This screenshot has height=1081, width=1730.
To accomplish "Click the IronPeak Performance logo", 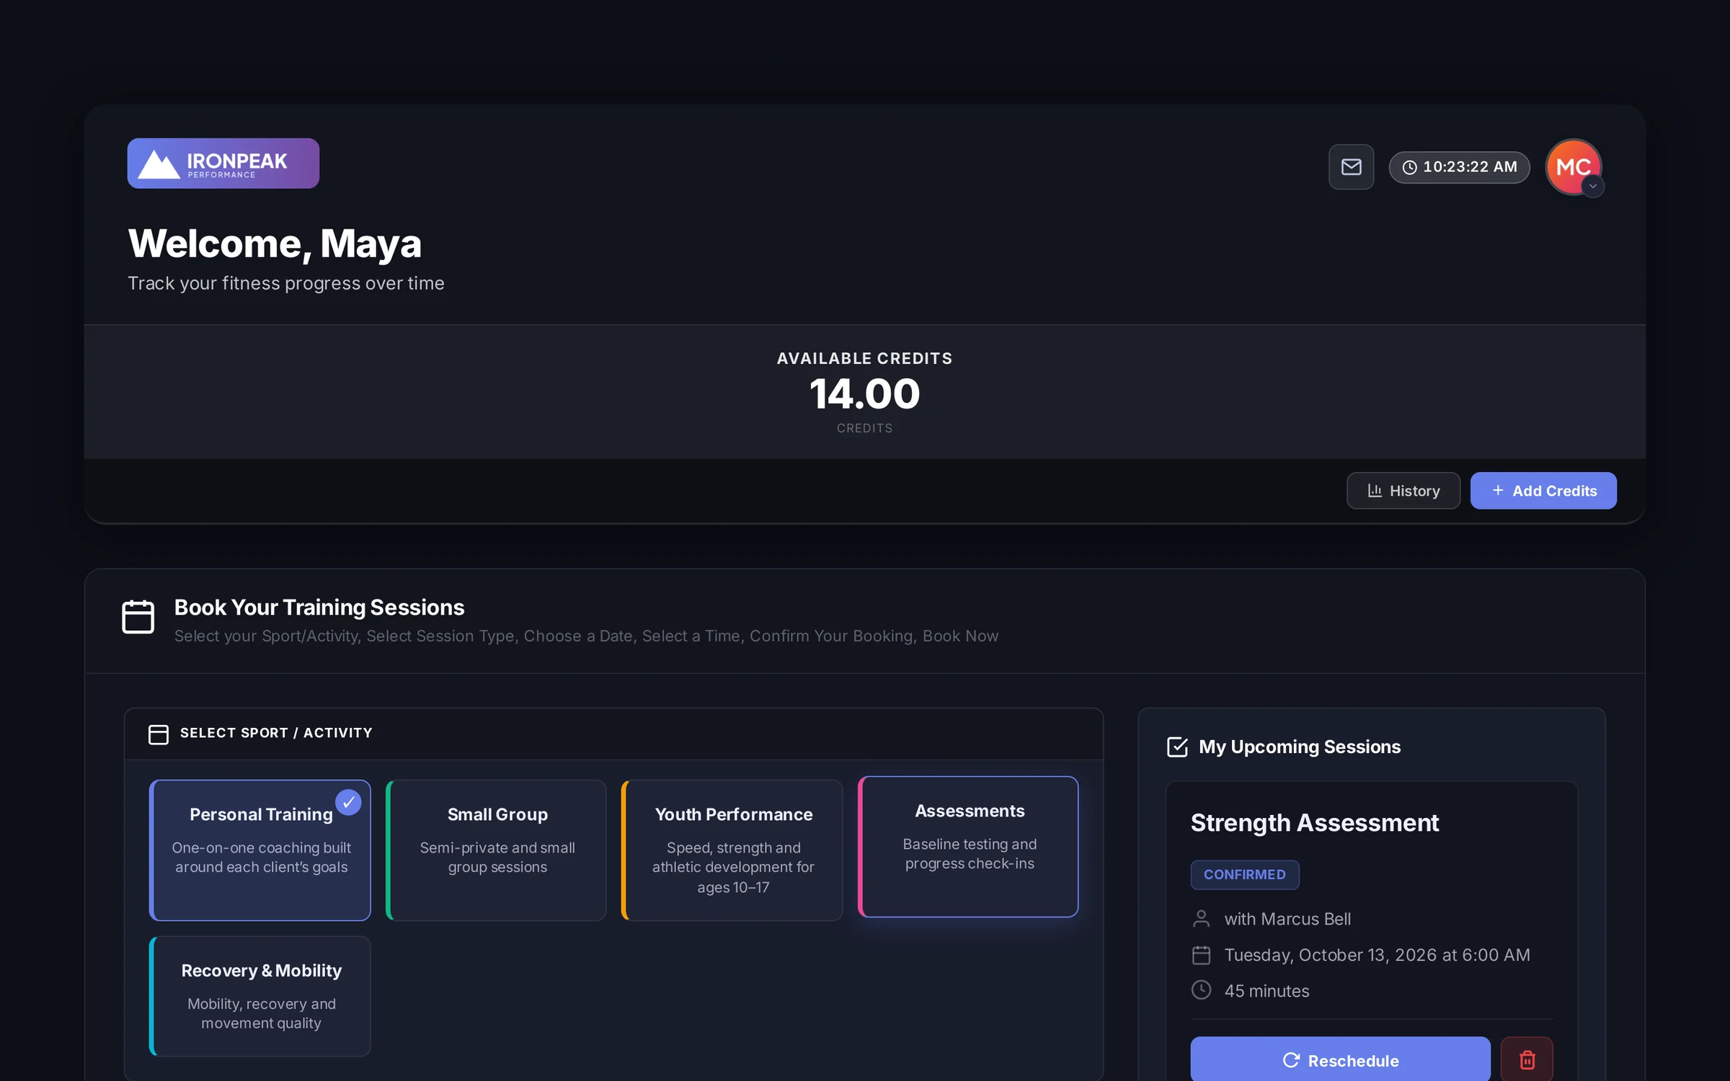I will tap(223, 164).
